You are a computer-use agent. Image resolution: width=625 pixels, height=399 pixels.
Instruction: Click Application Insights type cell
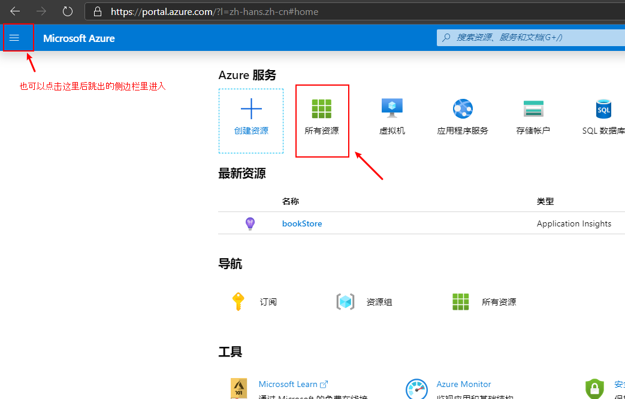574,223
